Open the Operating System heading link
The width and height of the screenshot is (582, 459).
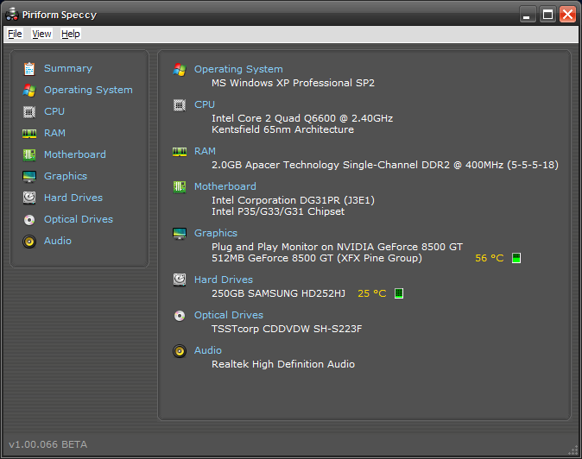click(x=238, y=69)
